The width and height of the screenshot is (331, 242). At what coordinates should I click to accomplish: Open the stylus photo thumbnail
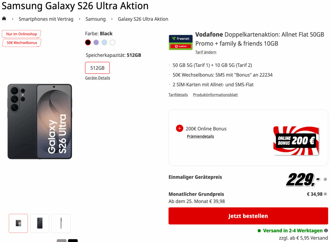(61, 223)
